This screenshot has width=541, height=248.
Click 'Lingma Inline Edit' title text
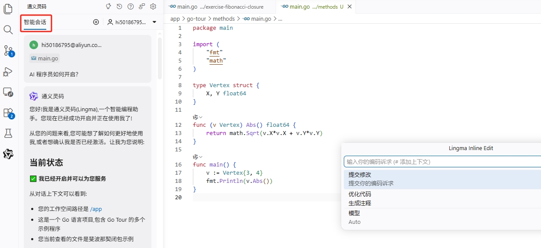[x=471, y=148]
